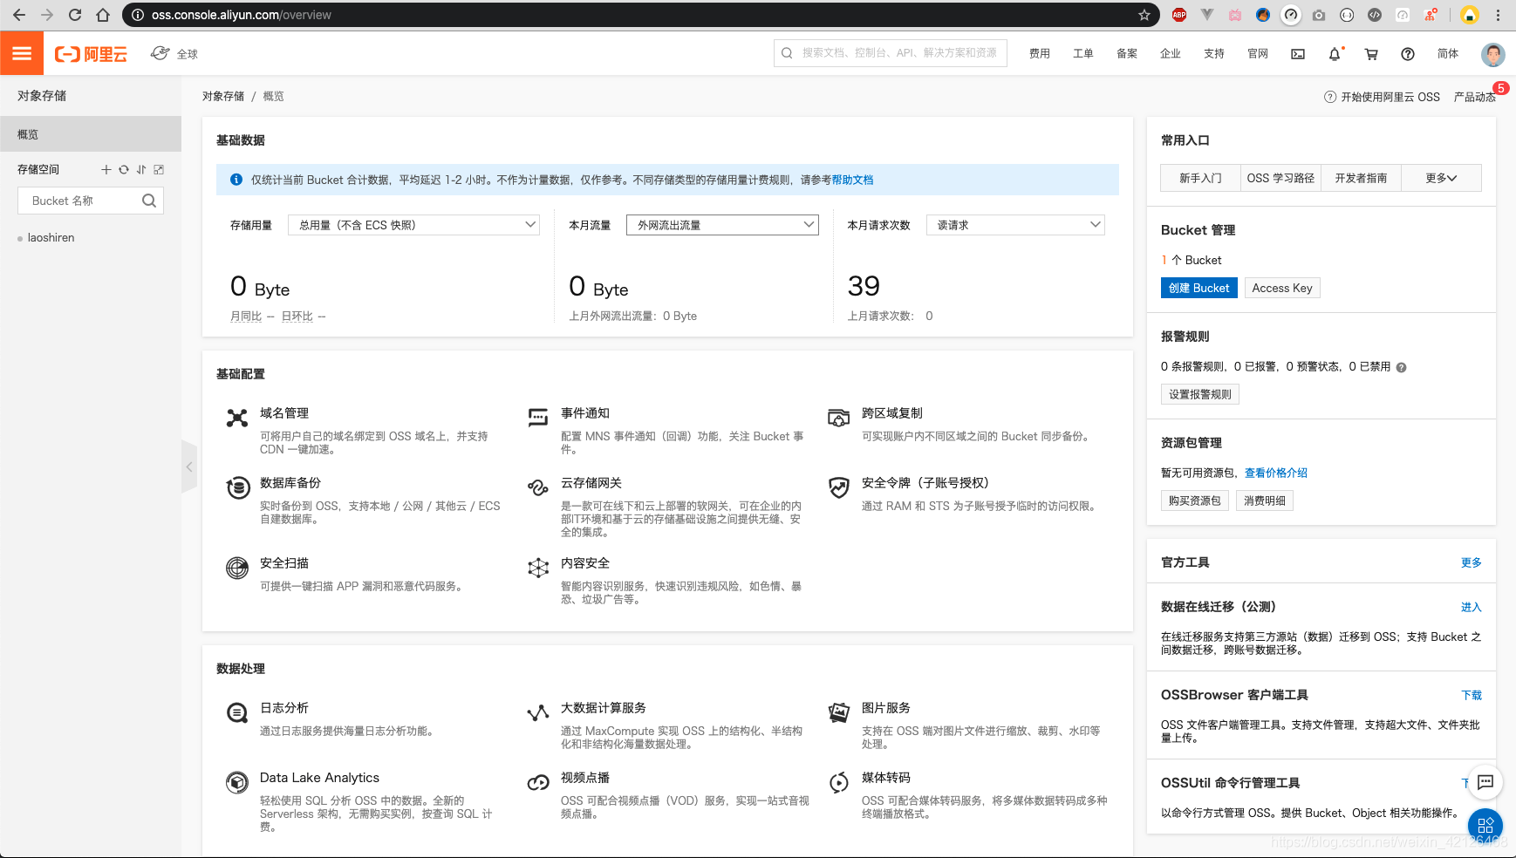The height and width of the screenshot is (858, 1516).
Task: Click 下载 for OSSBrowser 客户端工具
Action: coord(1472,695)
